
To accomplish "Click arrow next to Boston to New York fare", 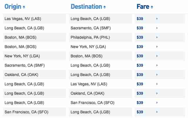I will pyautogui.click(x=157, y=47).
